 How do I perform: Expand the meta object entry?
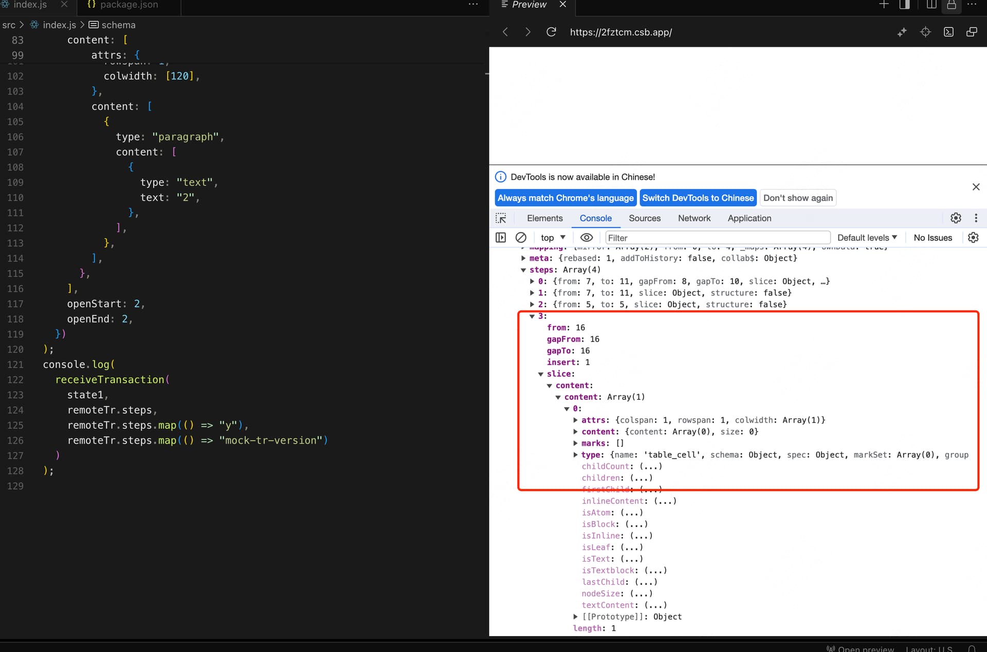pos(523,258)
